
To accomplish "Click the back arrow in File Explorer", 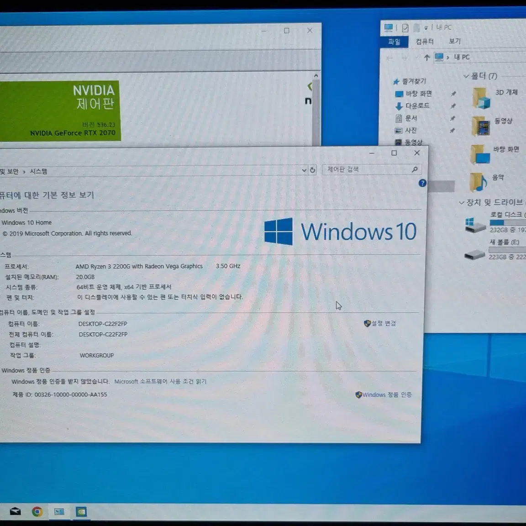I will pyautogui.click(x=389, y=58).
